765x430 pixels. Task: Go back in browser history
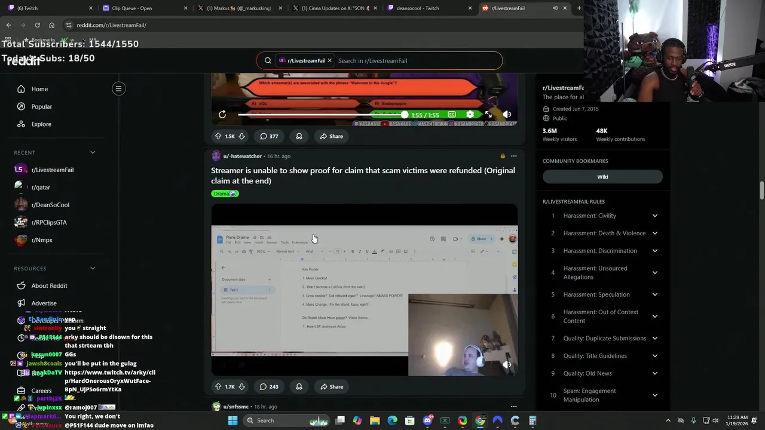[8, 25]
